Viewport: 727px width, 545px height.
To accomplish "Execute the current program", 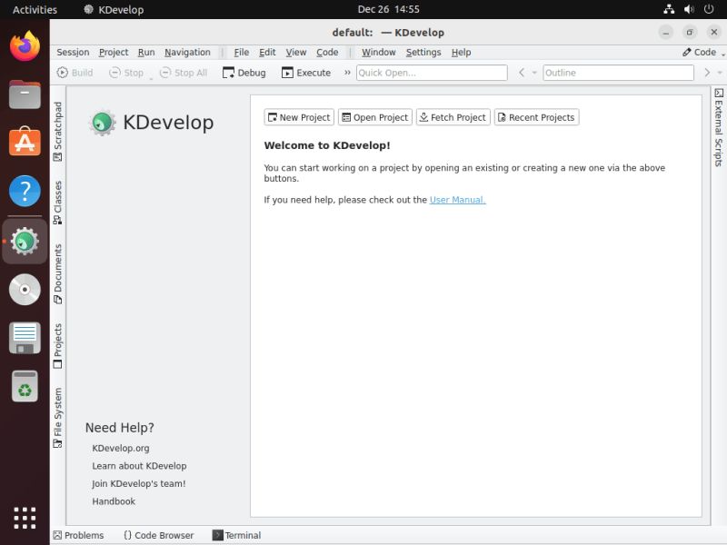I will click(305, 73).
